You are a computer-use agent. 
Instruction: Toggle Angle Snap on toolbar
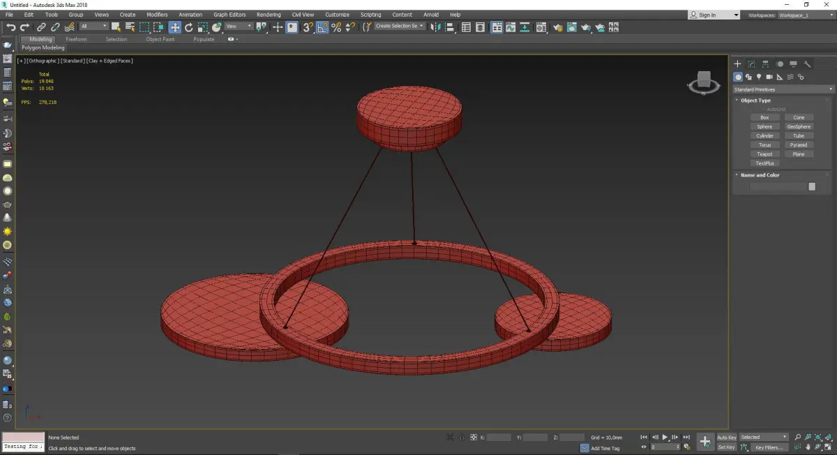322,27
